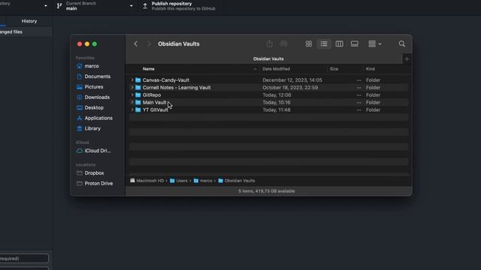Select the Obsidian Vaults tab
Screen dimensions: 481x270
pos(268,58)
